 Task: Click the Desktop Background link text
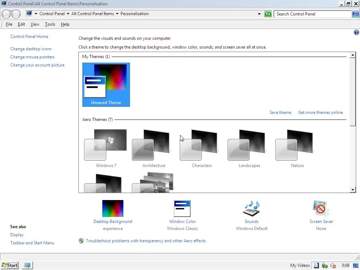point(113,221)
